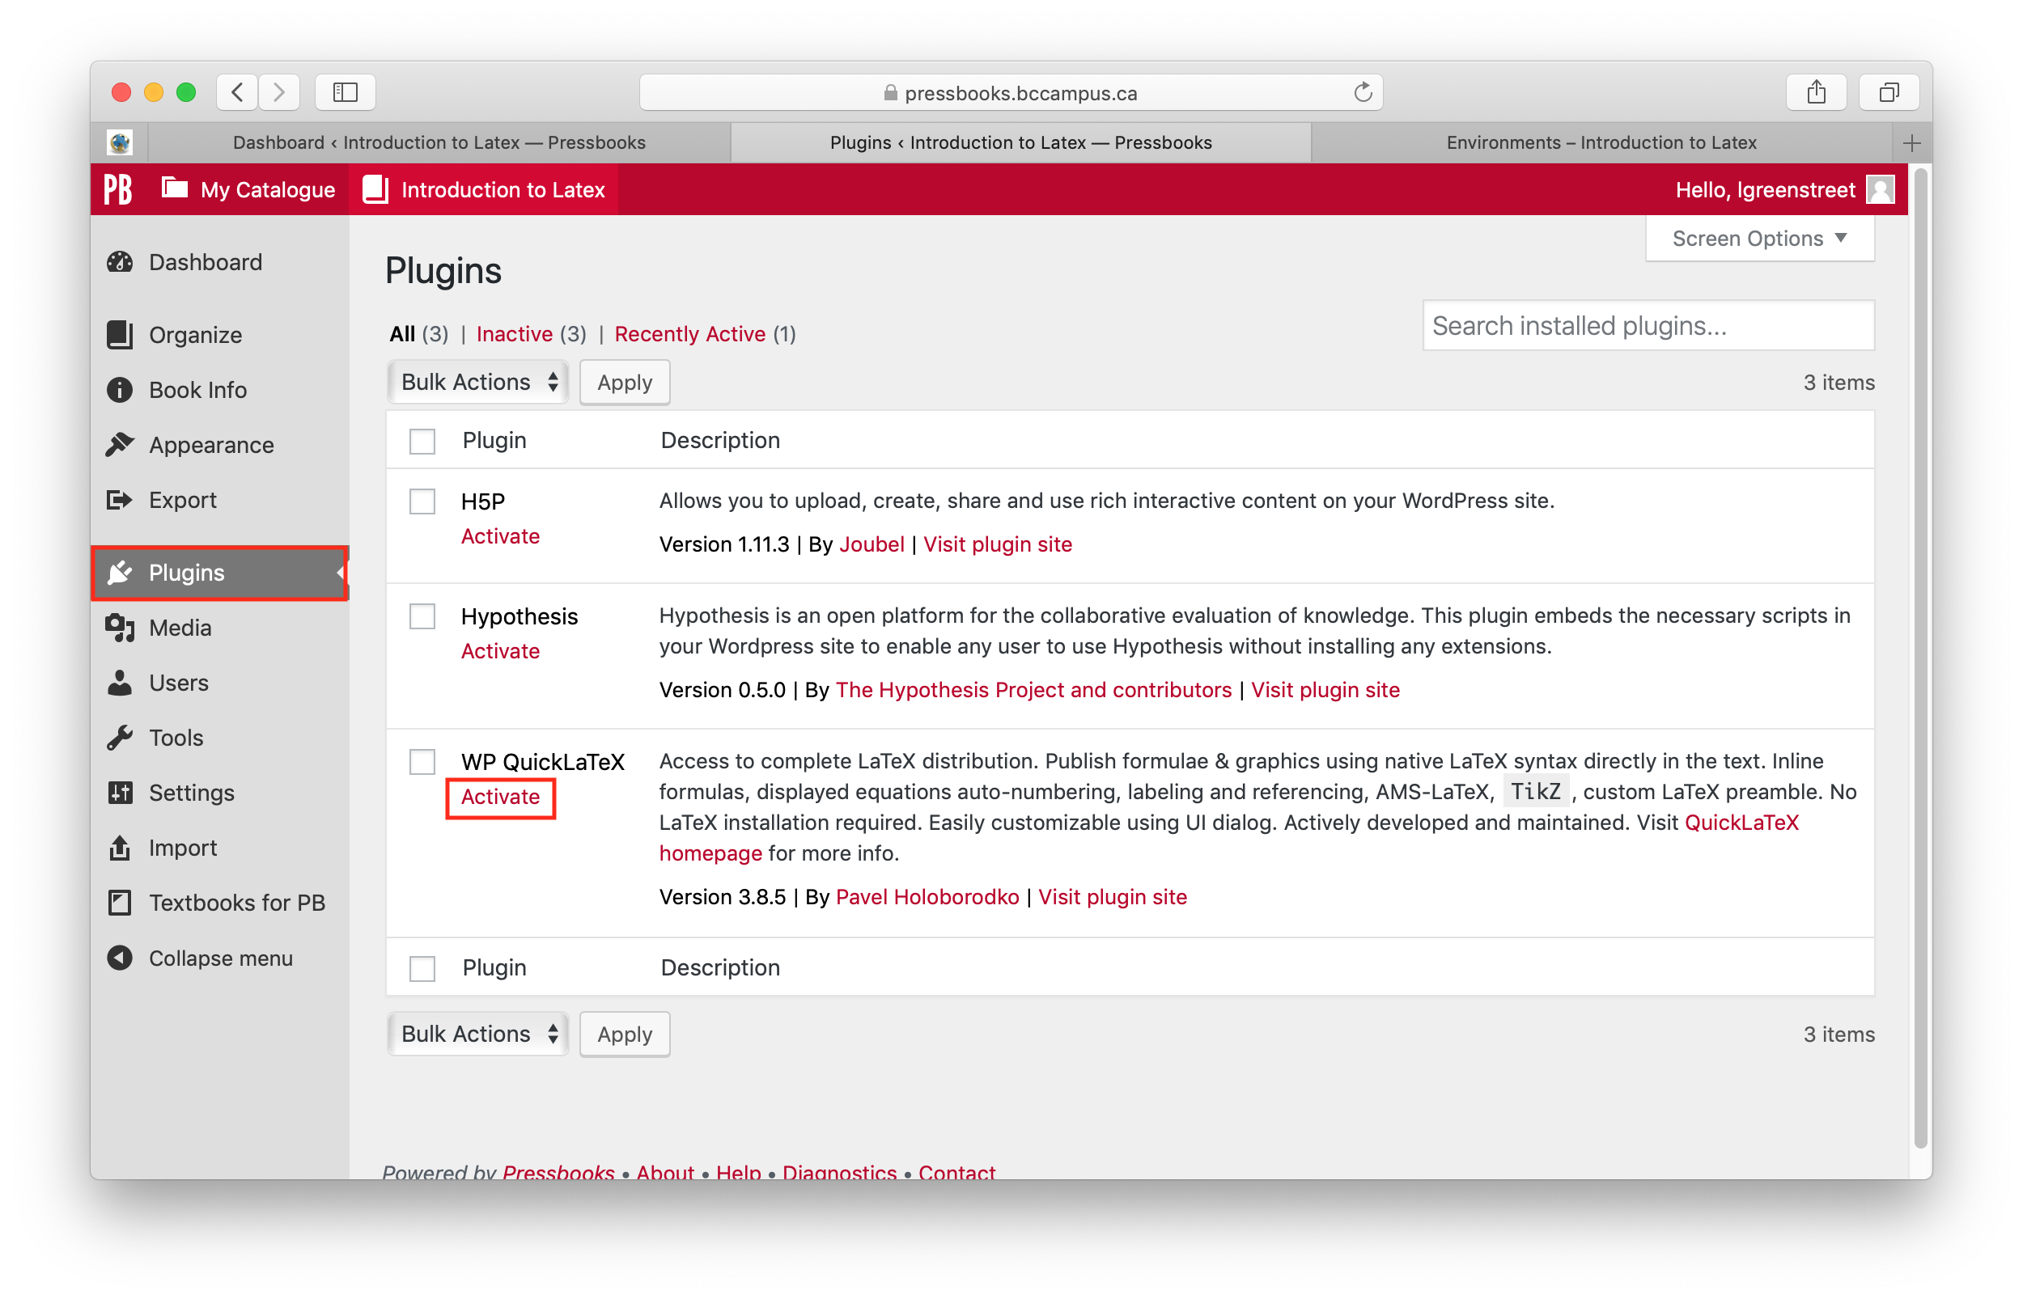Click the Book Info circle icon
The image size is (2023, 1299).
pyautogui.click(x=120, y=390)
